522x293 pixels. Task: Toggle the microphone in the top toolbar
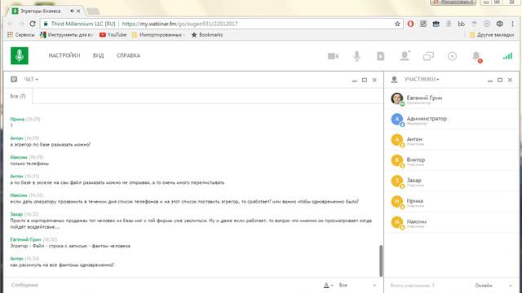pos(356,56)
